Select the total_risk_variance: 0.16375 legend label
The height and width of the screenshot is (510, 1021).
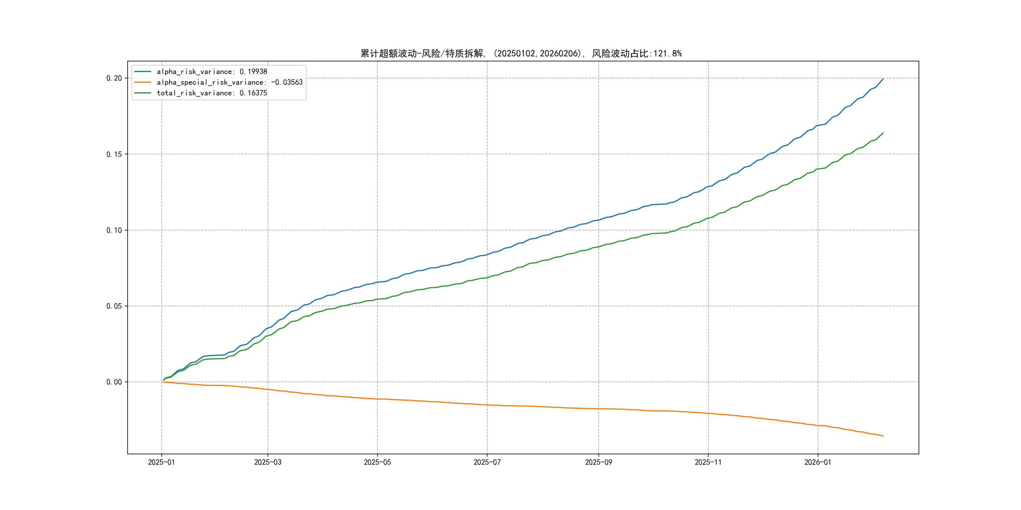[212, 93]
